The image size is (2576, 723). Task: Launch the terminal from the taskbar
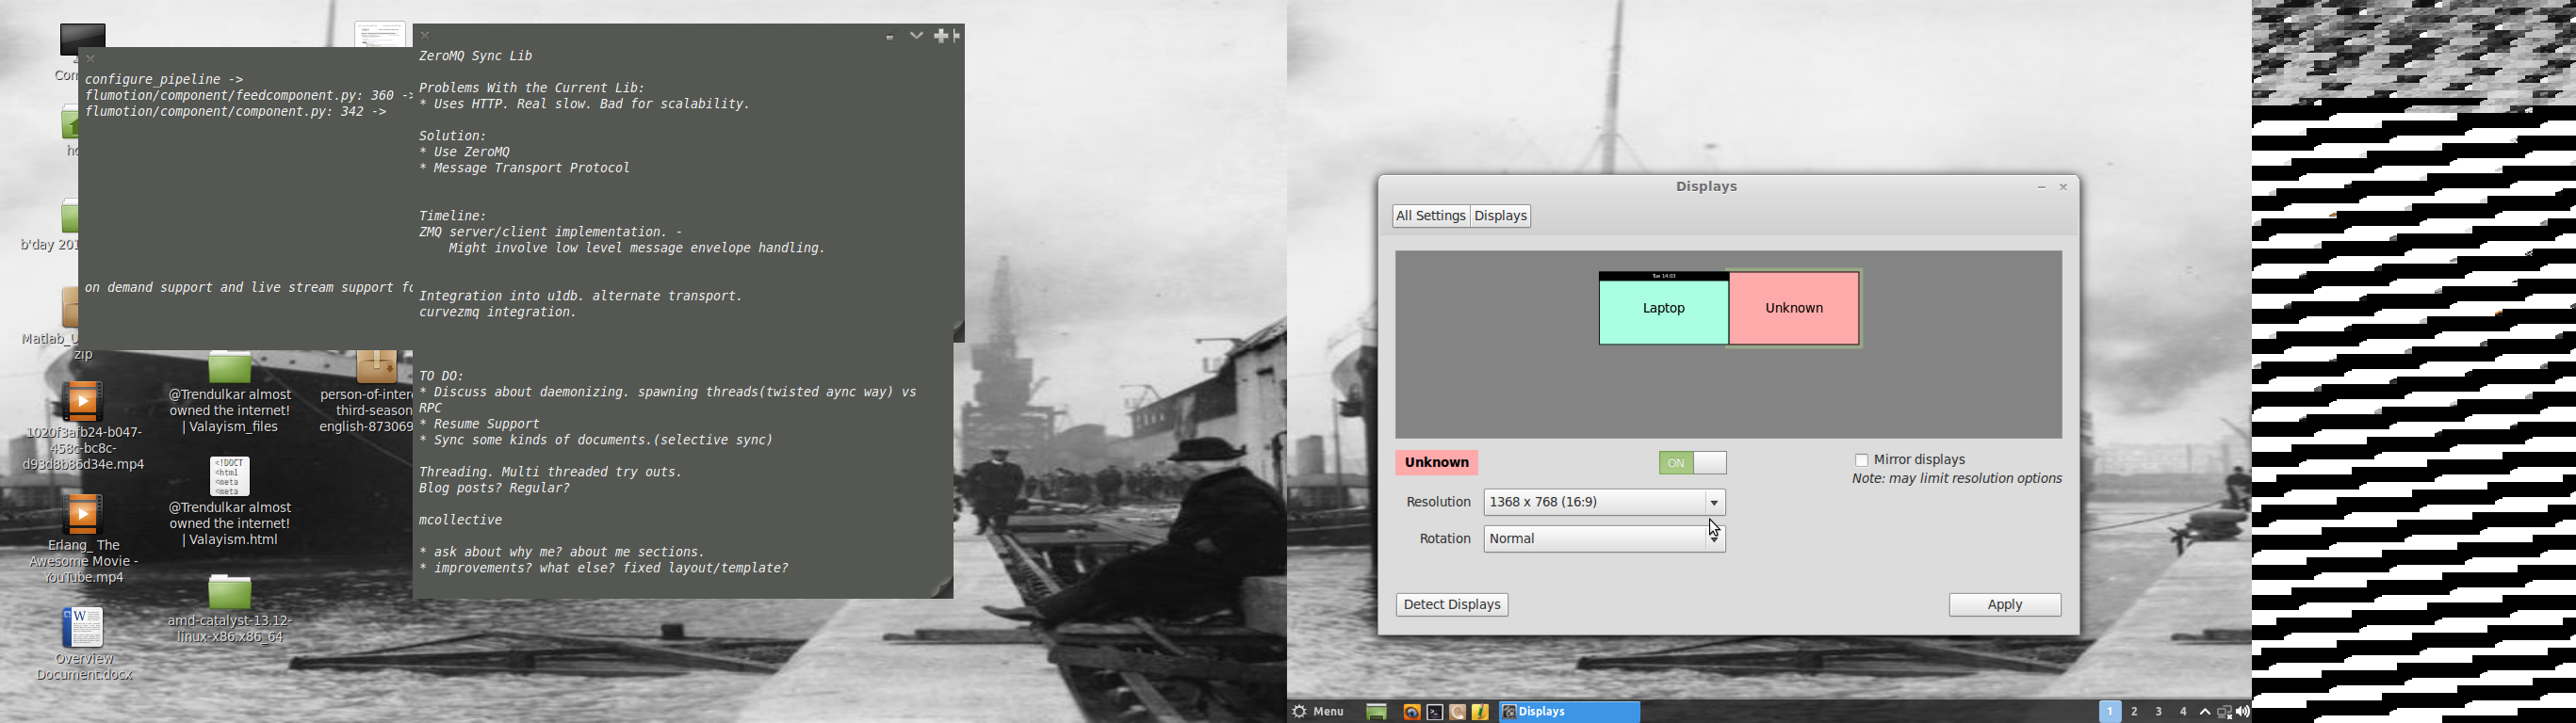tap(1434, 712)
